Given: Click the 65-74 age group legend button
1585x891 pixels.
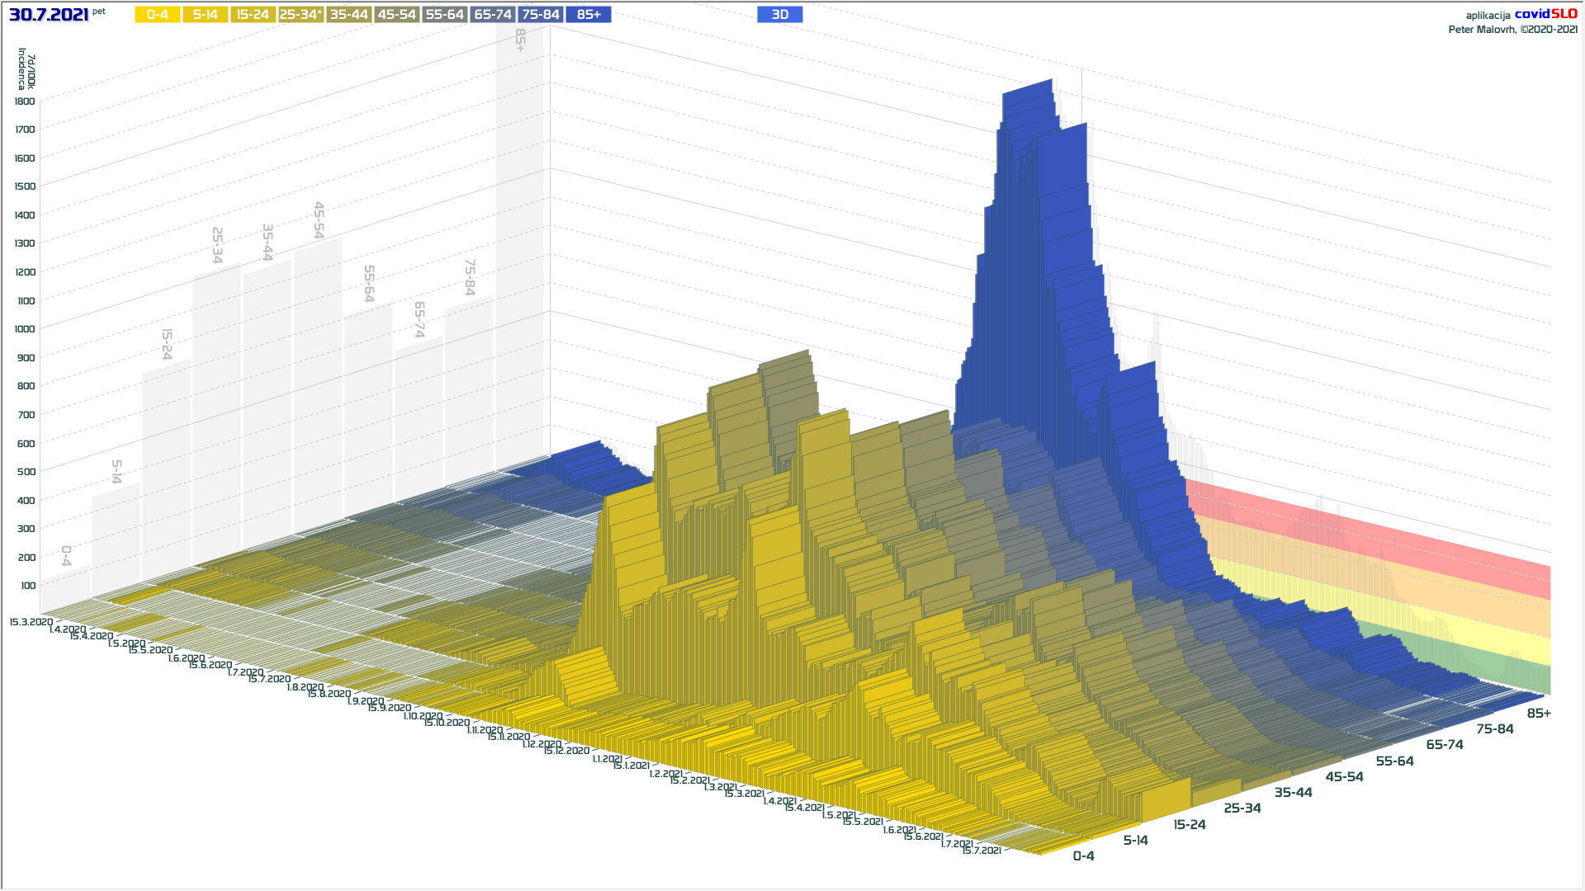Looking at the screenshot, I should 493,15.
